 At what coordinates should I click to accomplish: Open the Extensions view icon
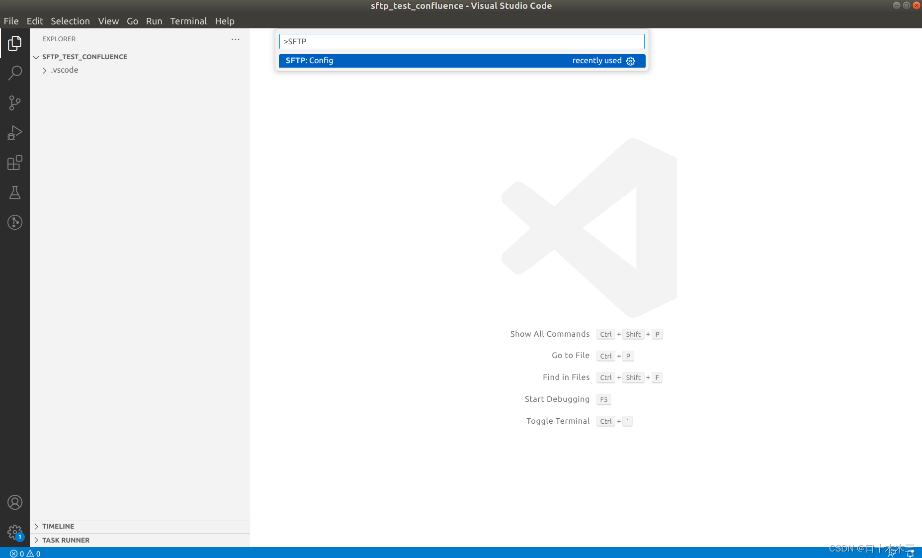(15, 163)
